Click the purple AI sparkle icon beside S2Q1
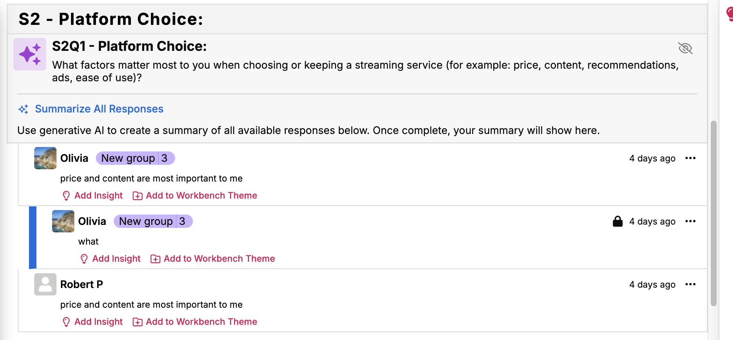Viewport: 733px width, 340px height. (30, 54)
